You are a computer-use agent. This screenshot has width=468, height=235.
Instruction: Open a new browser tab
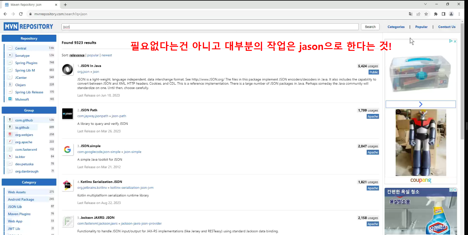coord(65,5)
